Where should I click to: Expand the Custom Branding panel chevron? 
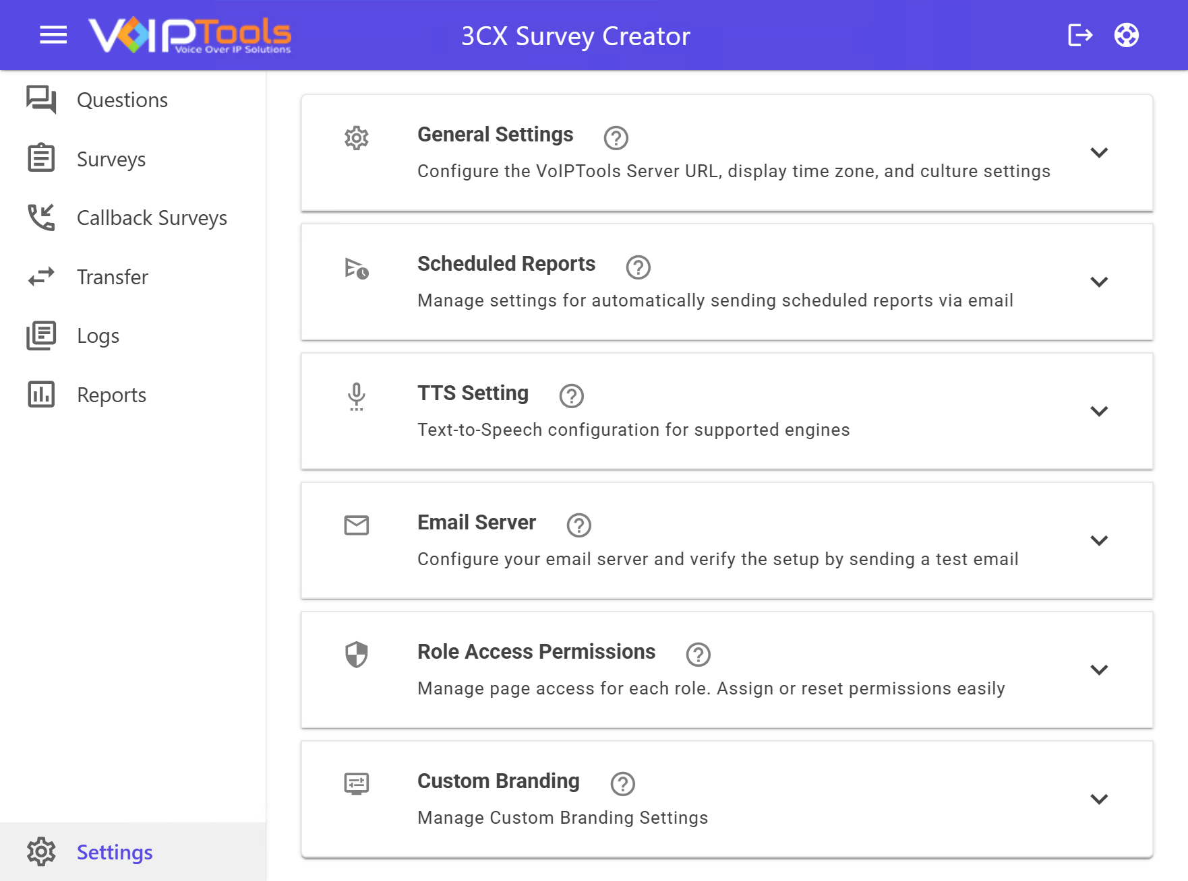pyautogui.click(x=1099, y=800)
